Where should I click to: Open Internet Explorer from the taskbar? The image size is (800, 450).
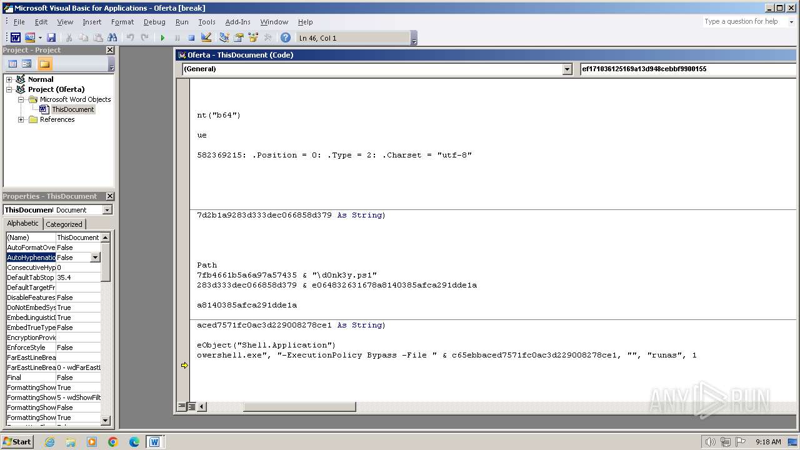[49, 442]
